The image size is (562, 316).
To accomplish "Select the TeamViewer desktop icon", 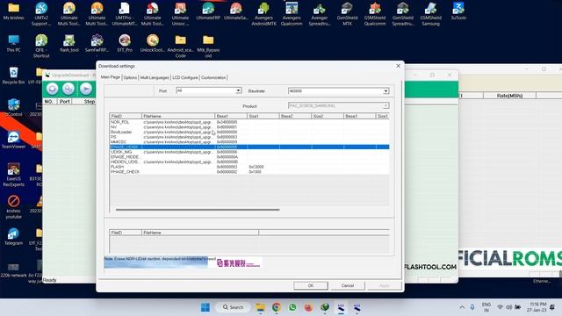I will pyautogui.click(x=14, y=140).
